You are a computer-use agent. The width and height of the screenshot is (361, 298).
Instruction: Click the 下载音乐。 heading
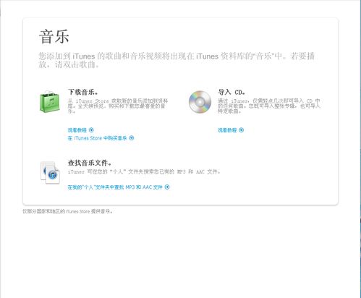coord(83,92)
